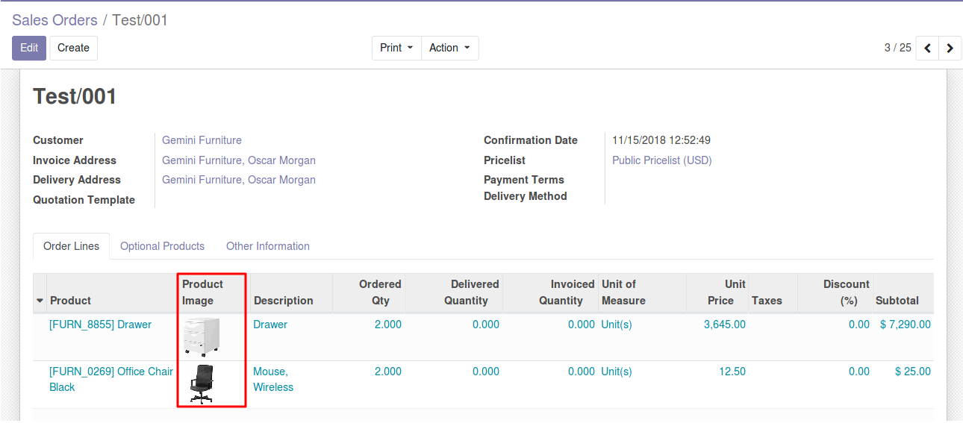The height and width of the screenshot is (423, 963).
Task: Select the Order Lines tab
Action: [71, 246]
